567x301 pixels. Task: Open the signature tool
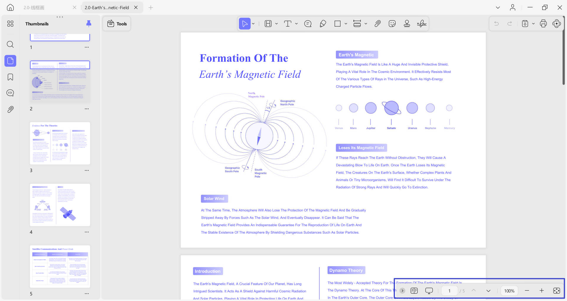pyautogui.click(x=422, y=24)
